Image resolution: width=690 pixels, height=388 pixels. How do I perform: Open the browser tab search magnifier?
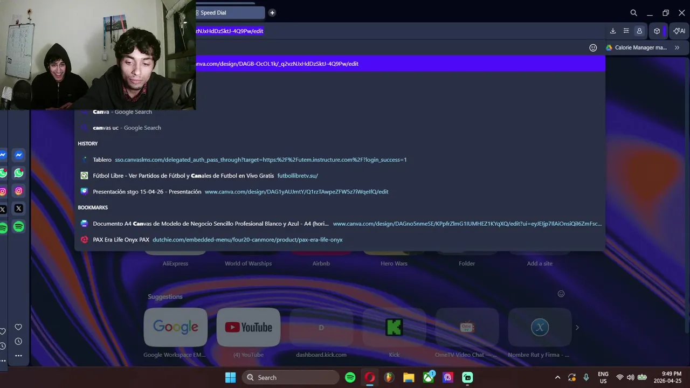(634, 13)
